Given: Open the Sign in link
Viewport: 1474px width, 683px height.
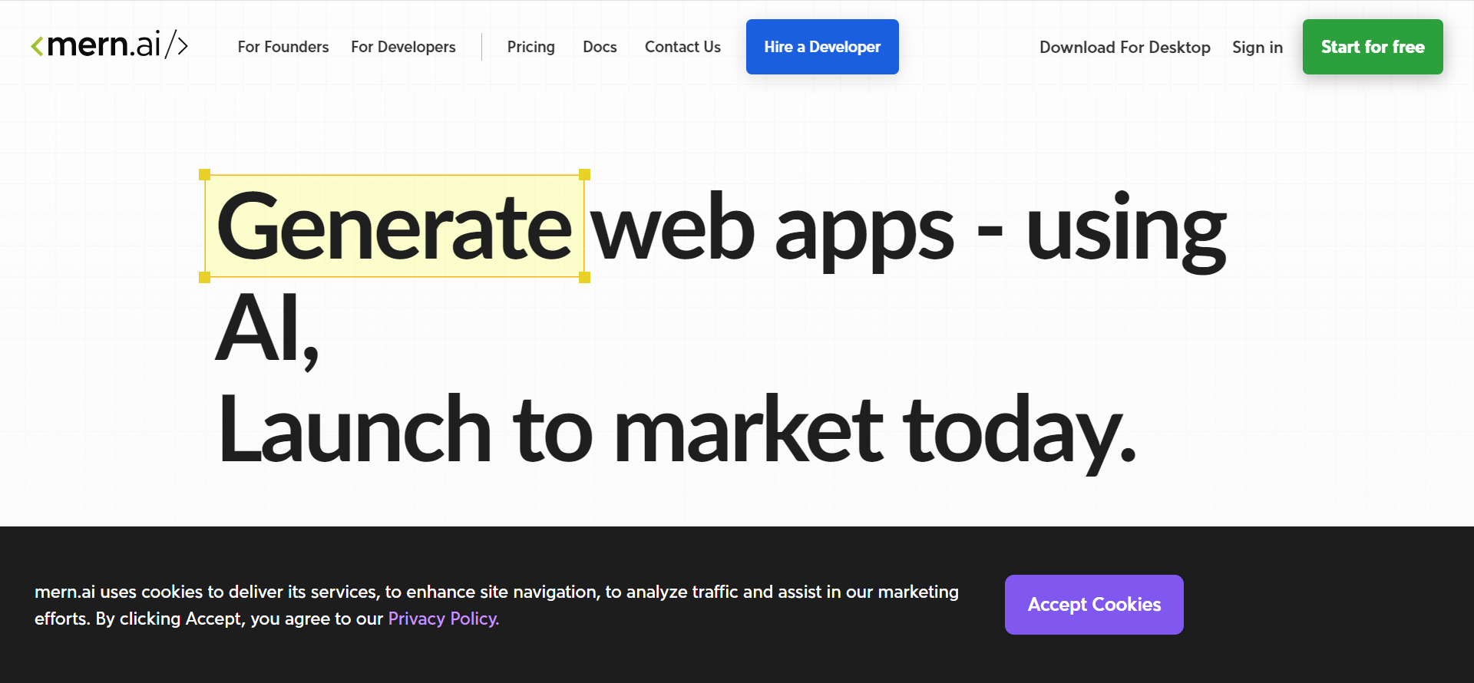Looking at the screenshot, I should (1257, 48).
